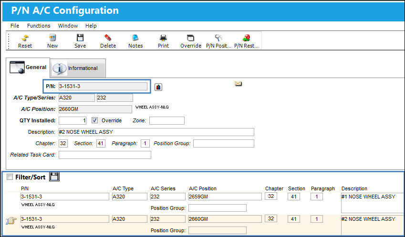Switch to the General tab

point(28,68)
